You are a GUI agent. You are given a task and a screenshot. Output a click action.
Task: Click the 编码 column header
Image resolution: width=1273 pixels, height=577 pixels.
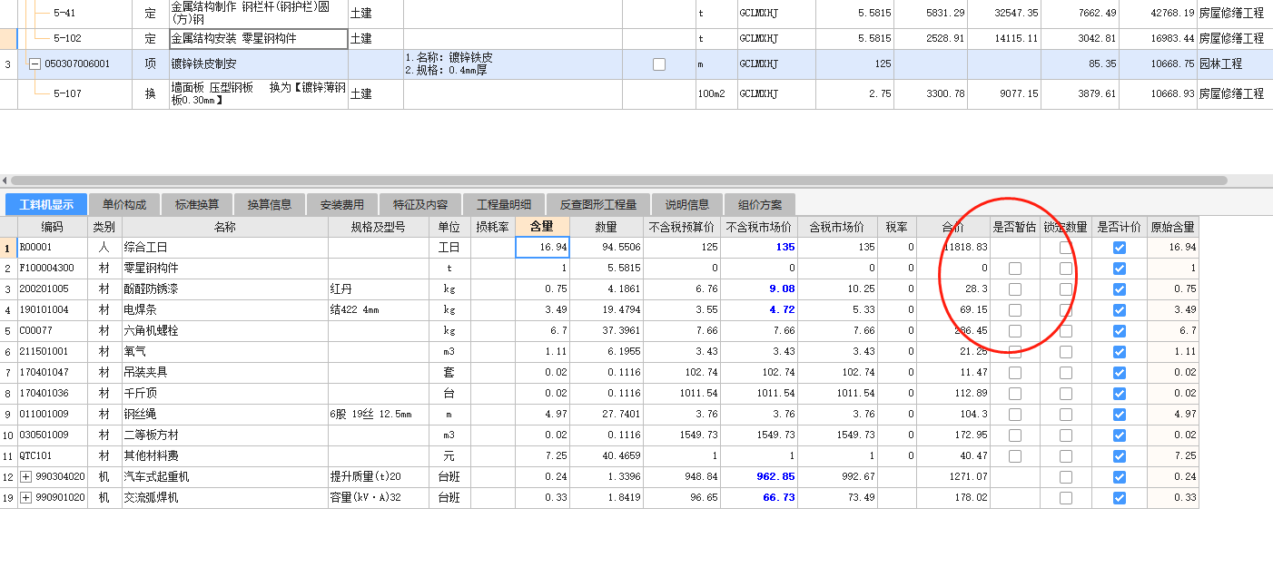click(x=52, y=227)
